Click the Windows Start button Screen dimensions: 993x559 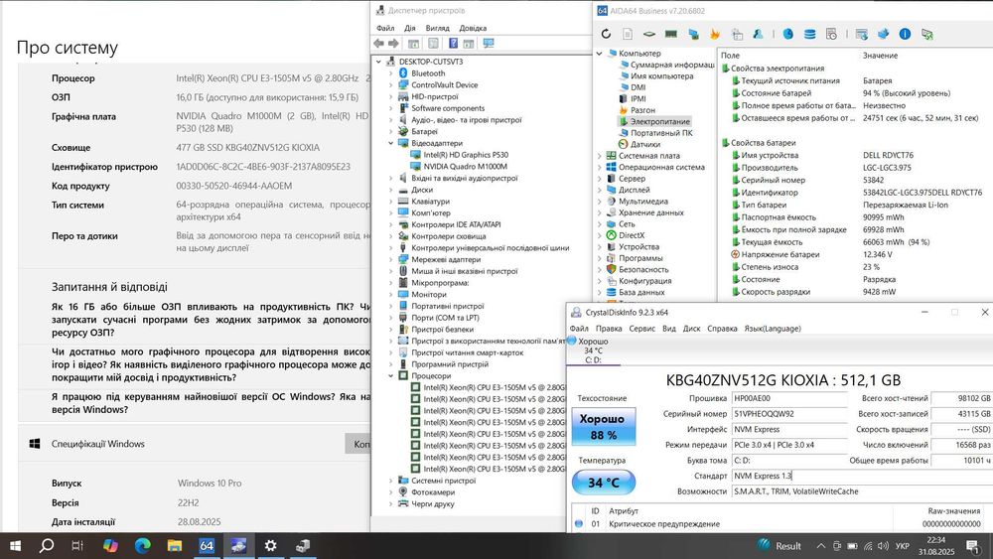(x=15, y=546)
